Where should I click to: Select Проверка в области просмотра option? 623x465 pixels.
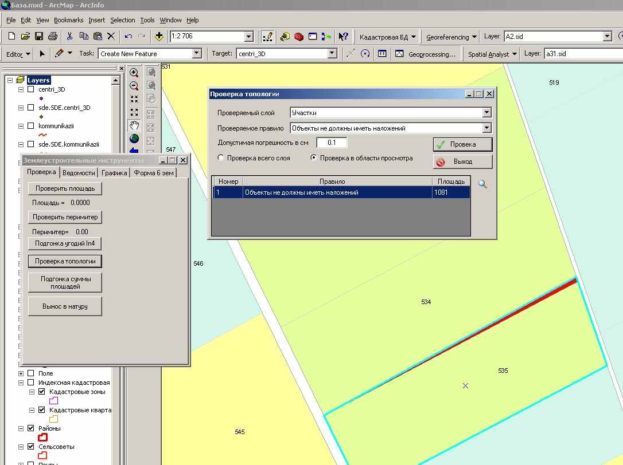pos(313,157)
